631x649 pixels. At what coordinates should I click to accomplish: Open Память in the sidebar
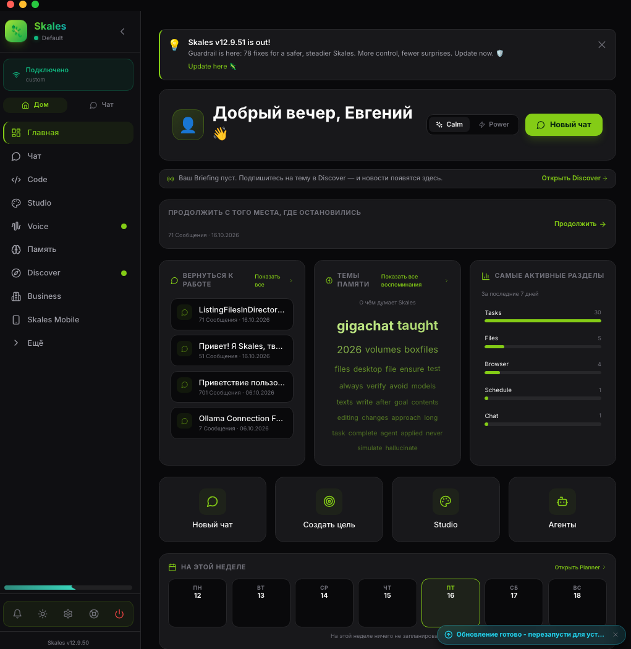click(x=69, y=249)
